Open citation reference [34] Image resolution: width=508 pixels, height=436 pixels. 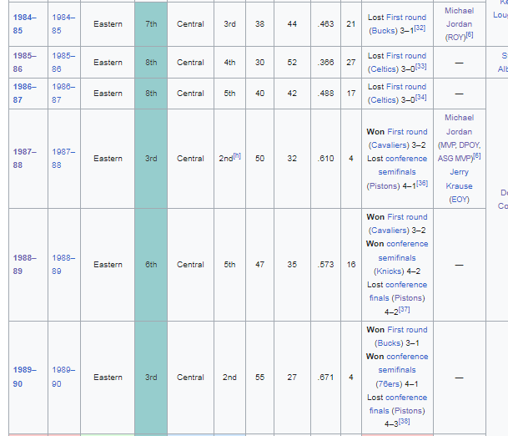421,98
